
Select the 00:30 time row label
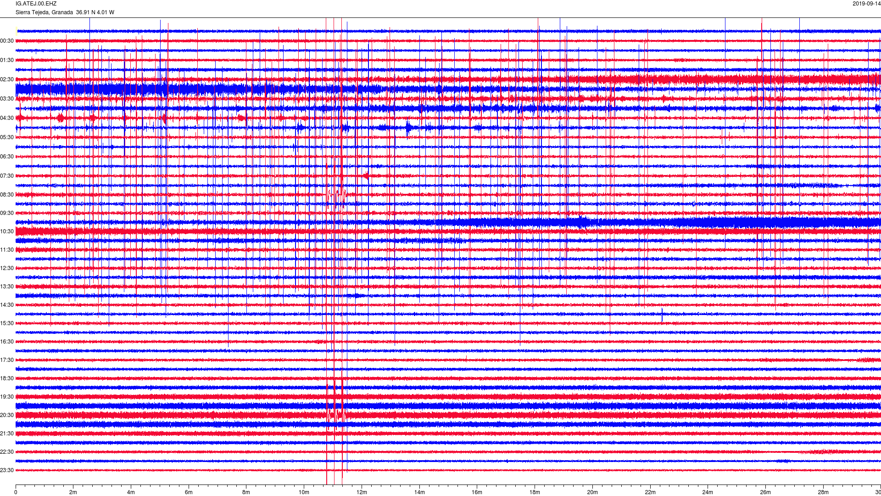click(7, 41)
